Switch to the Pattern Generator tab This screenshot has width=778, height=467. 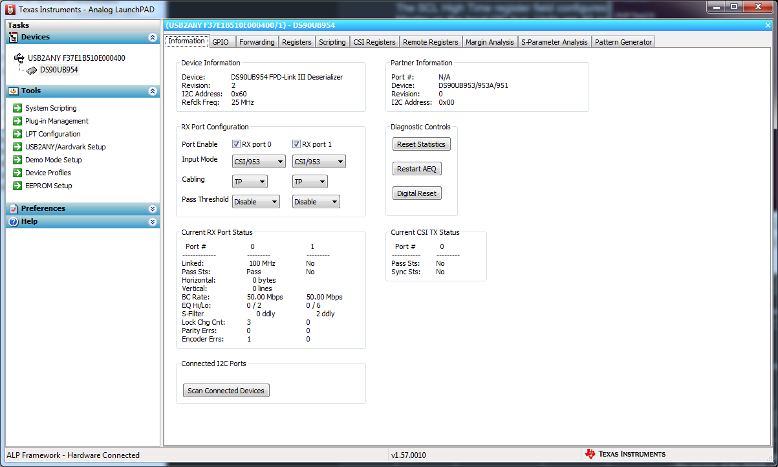623,42
